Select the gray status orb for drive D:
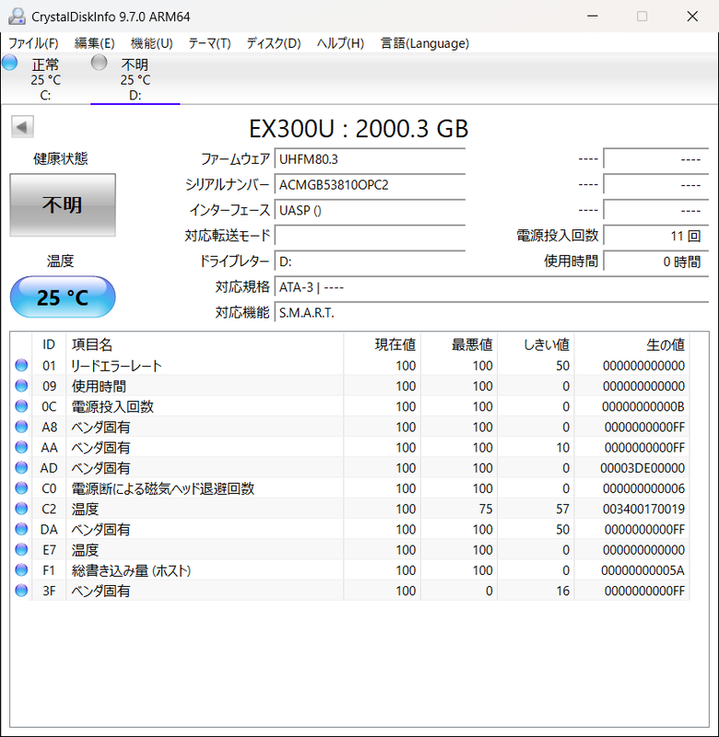Screen dimensions: 719x737 pyautogui.click(x=99, y=62)
